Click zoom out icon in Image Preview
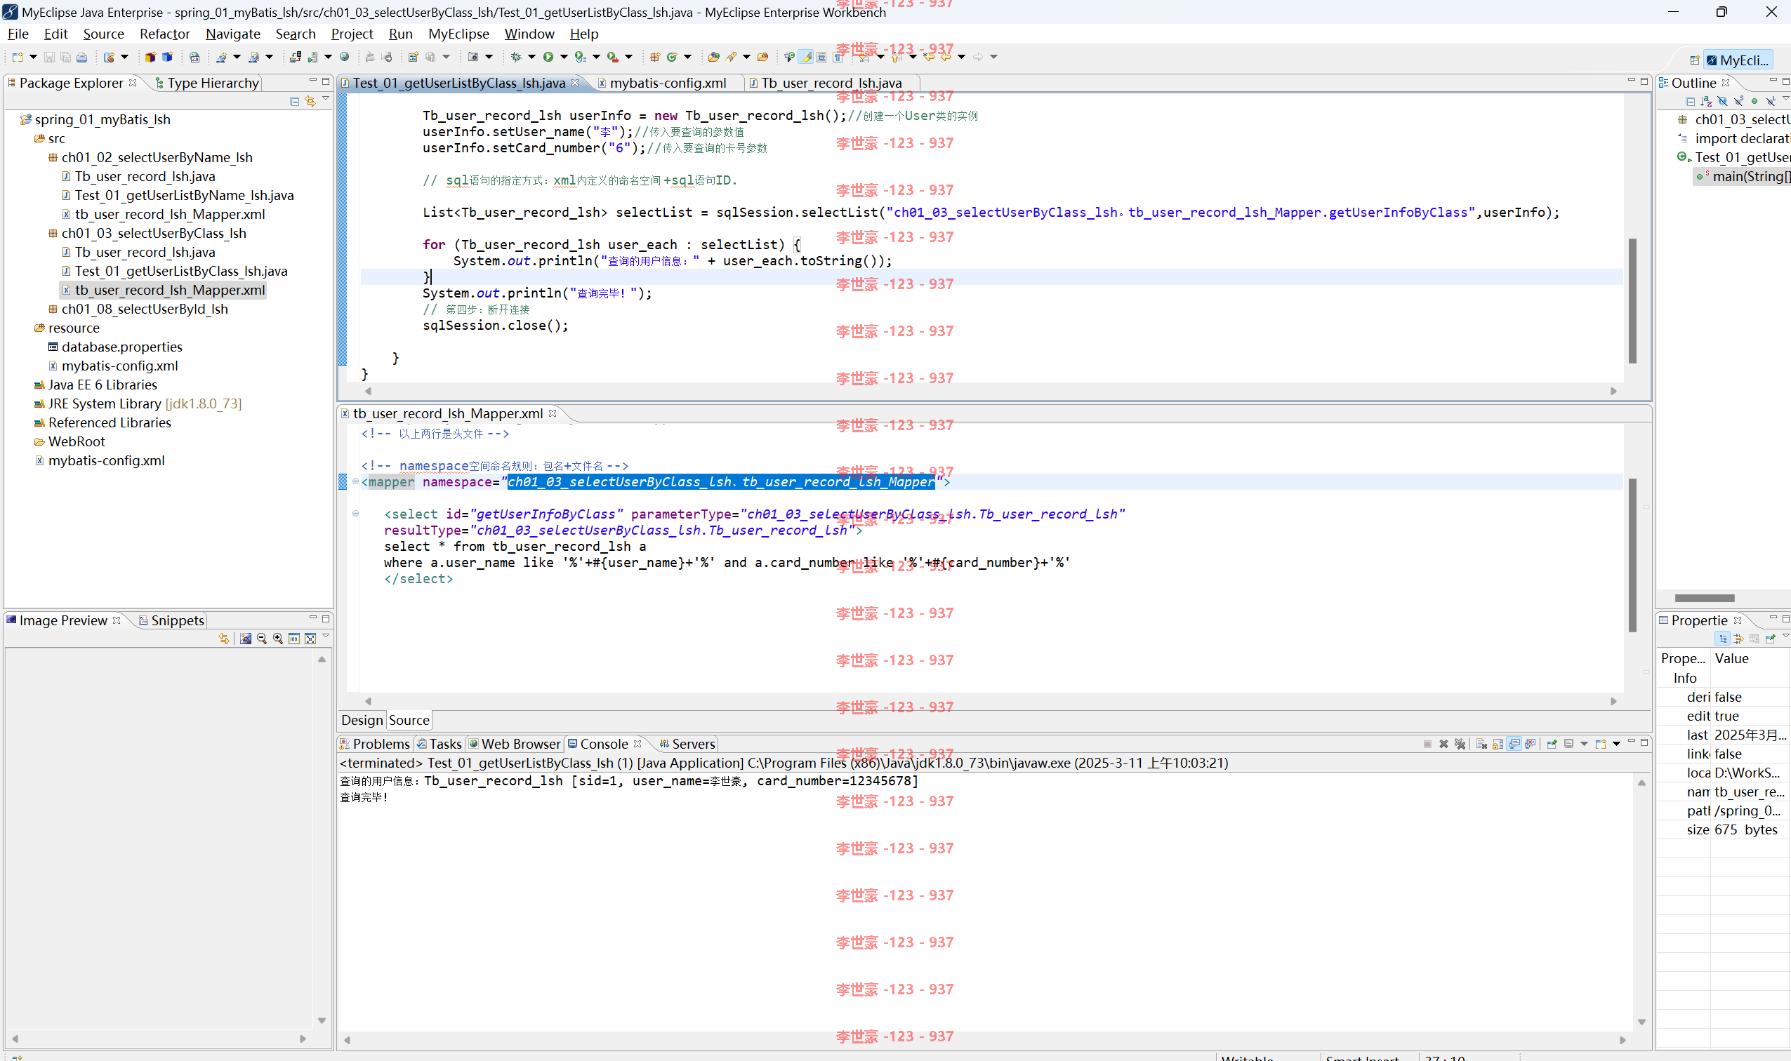 pyautogui.click(x=262, y=639)
